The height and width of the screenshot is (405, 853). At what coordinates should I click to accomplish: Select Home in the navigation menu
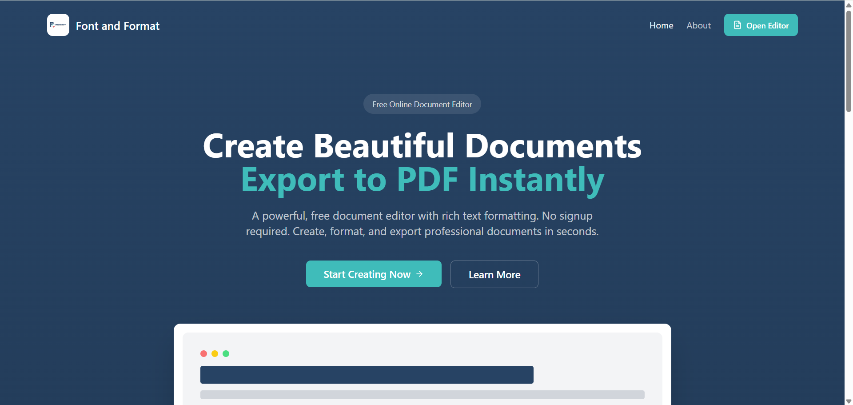pos(661,25)
